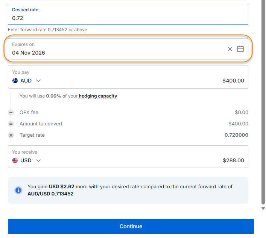This screenshot has height=238, width=266.
Task: Click the Continue button
Action: [131, 226]
